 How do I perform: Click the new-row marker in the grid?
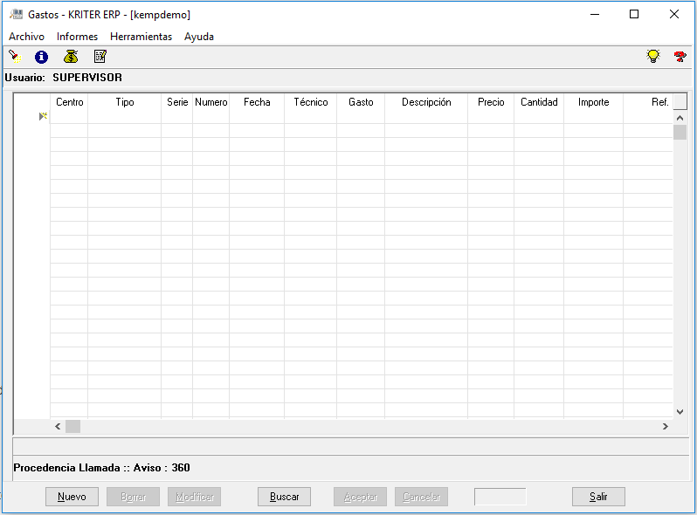click(43, 116)
